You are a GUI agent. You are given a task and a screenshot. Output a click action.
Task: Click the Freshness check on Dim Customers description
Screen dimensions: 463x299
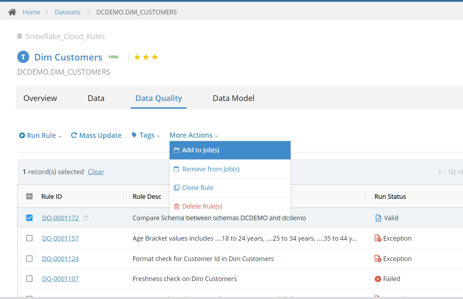click(185, 279)
